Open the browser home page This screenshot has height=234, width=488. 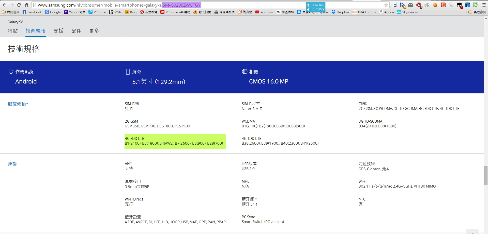click(x=26, y=5)
